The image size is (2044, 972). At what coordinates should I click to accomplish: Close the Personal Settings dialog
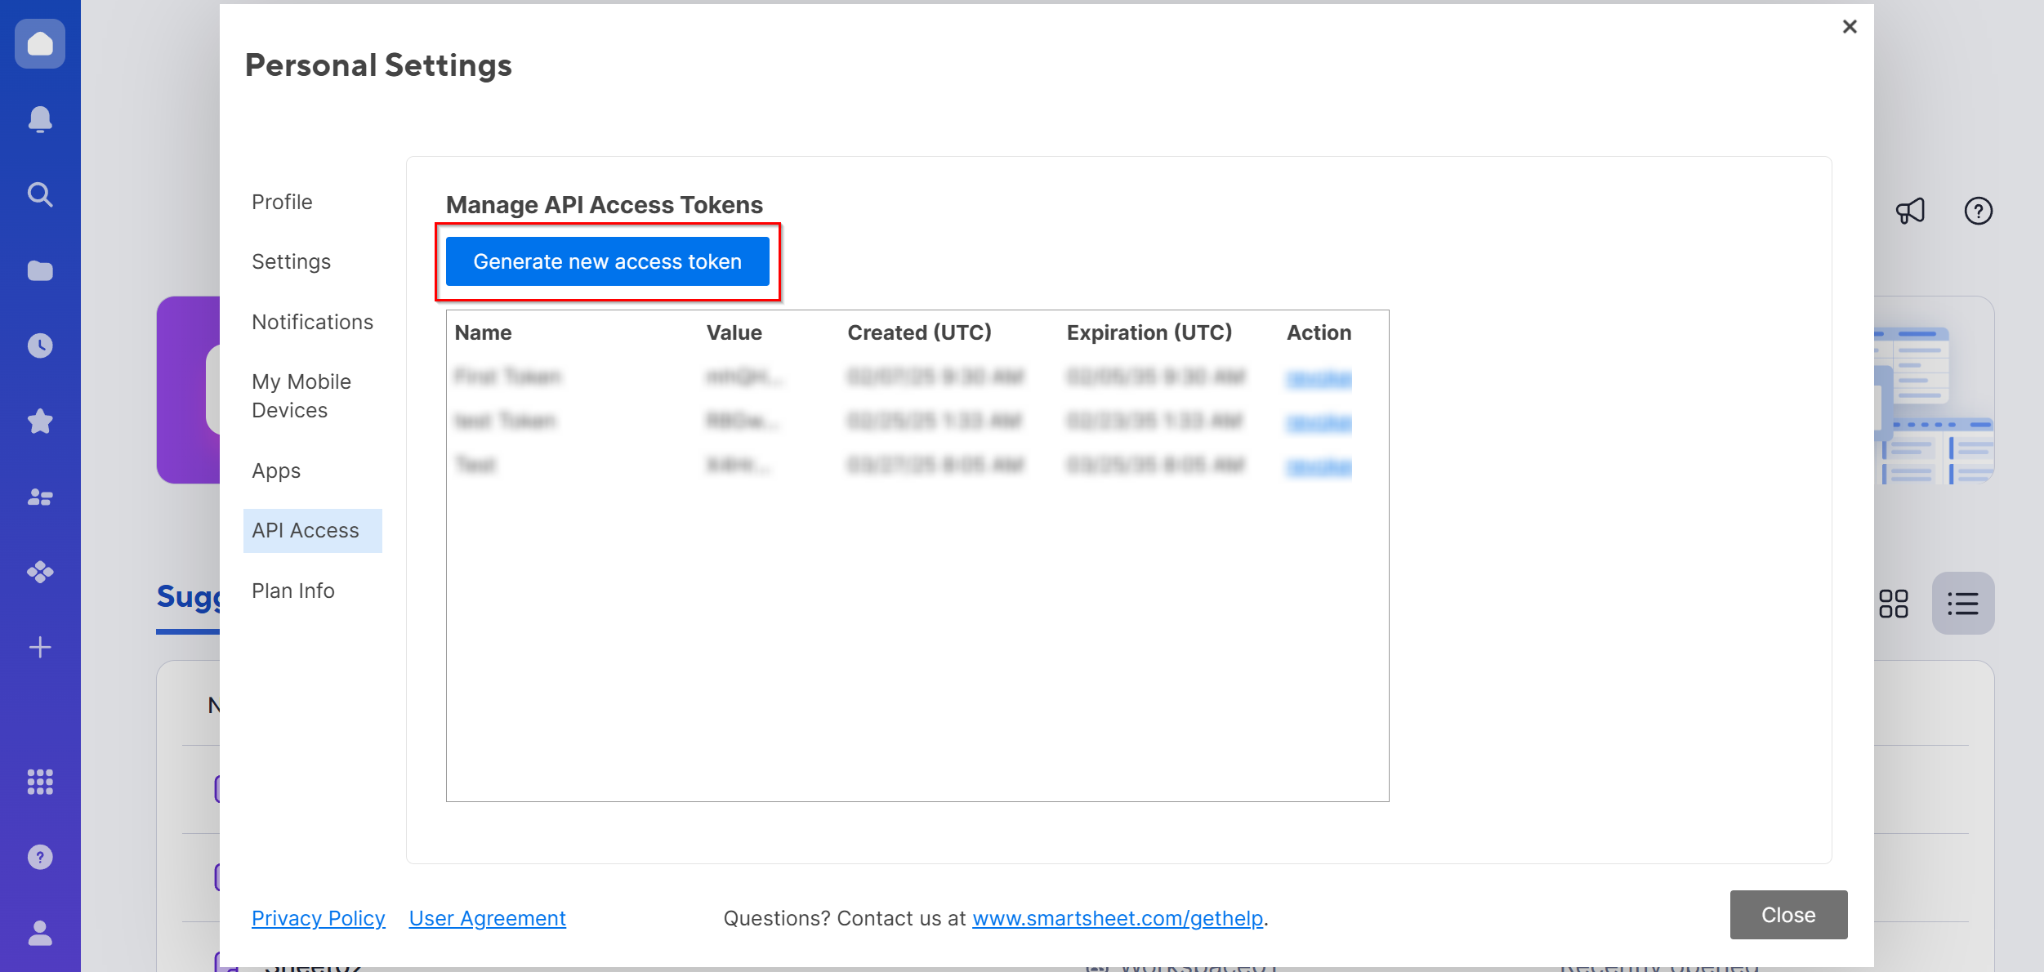tap(1850, 26)
